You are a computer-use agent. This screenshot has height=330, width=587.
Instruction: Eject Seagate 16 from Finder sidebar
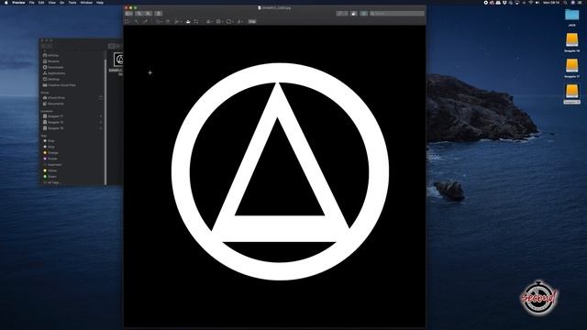click(101, 128)
